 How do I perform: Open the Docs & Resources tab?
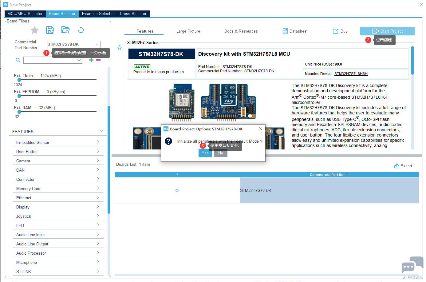[241, 31]
